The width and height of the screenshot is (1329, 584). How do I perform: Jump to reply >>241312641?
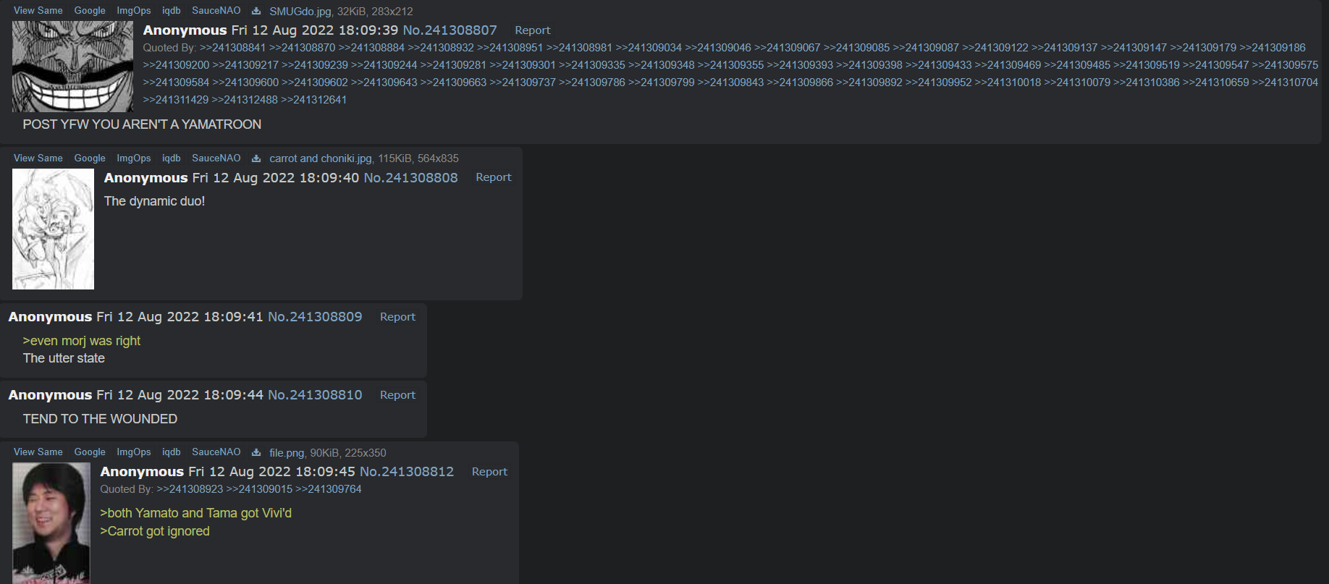[314, 100]
